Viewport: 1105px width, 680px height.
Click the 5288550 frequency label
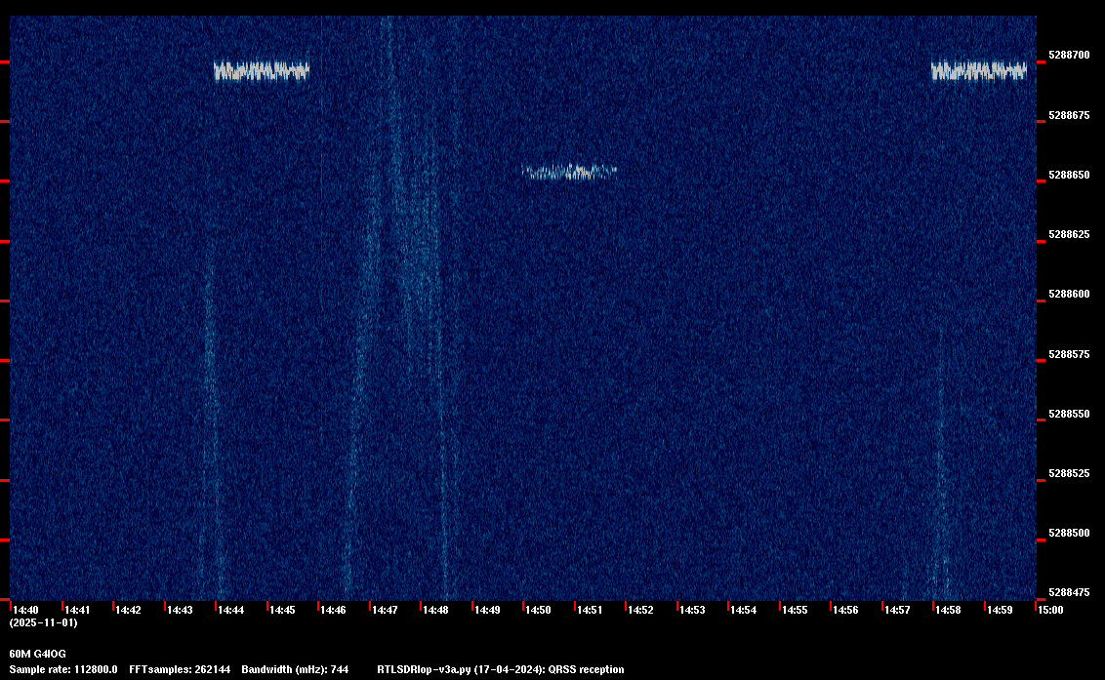click(1069, 414)
